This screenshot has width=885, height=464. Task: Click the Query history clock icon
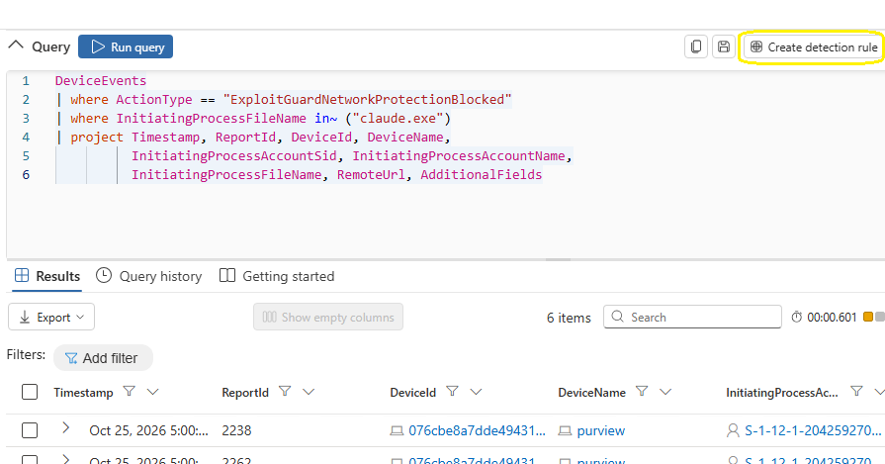[103, 275]
